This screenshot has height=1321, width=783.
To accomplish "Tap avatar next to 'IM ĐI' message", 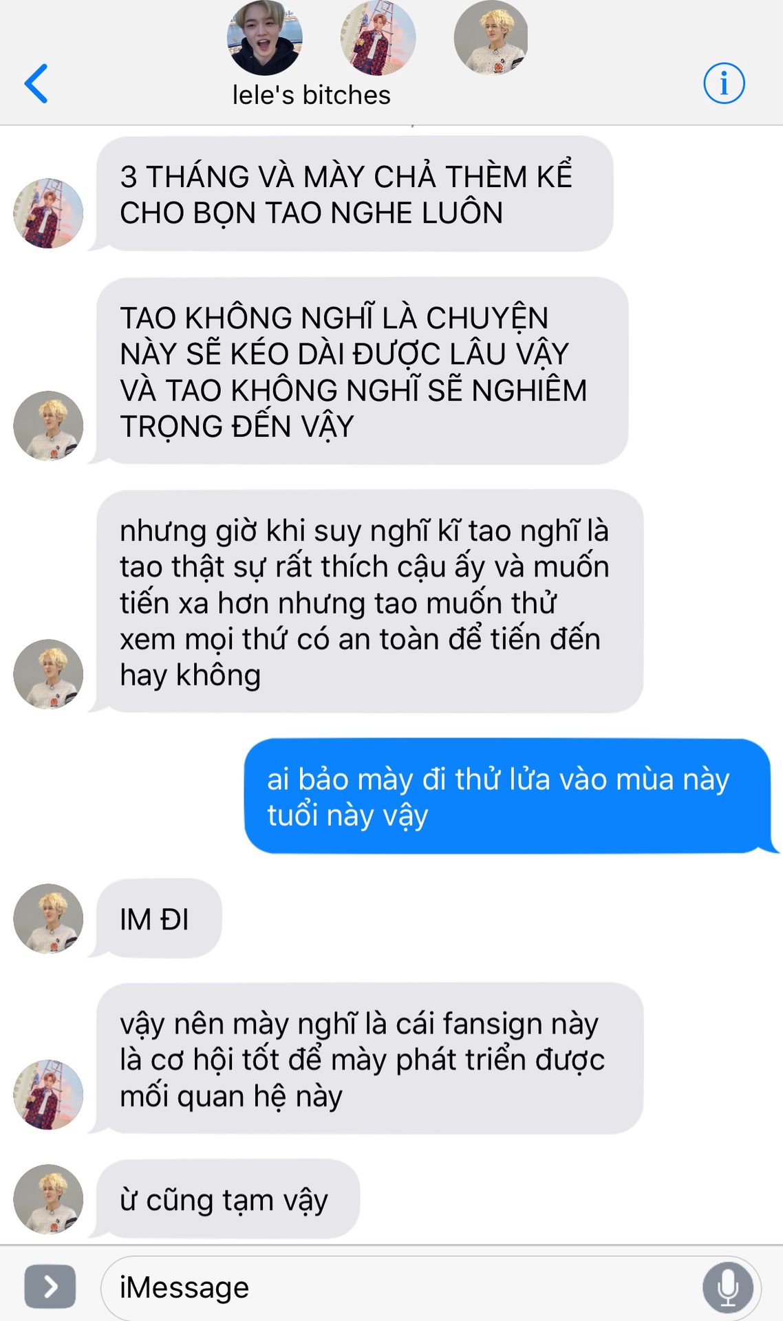I will pos(48,919).
